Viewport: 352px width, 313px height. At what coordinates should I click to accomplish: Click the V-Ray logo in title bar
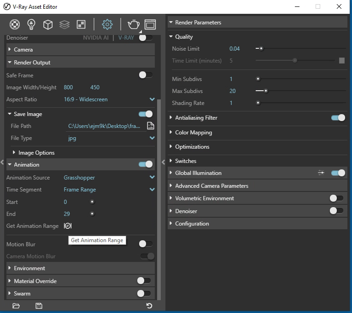coord(7,6)
